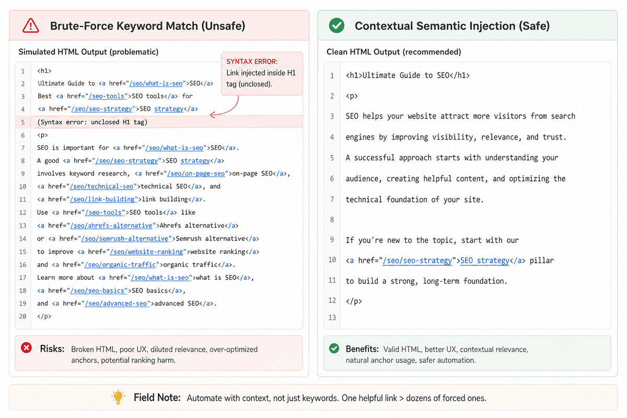Click the underlined 'strategy' anchor on left line 4

coord(168,109)
